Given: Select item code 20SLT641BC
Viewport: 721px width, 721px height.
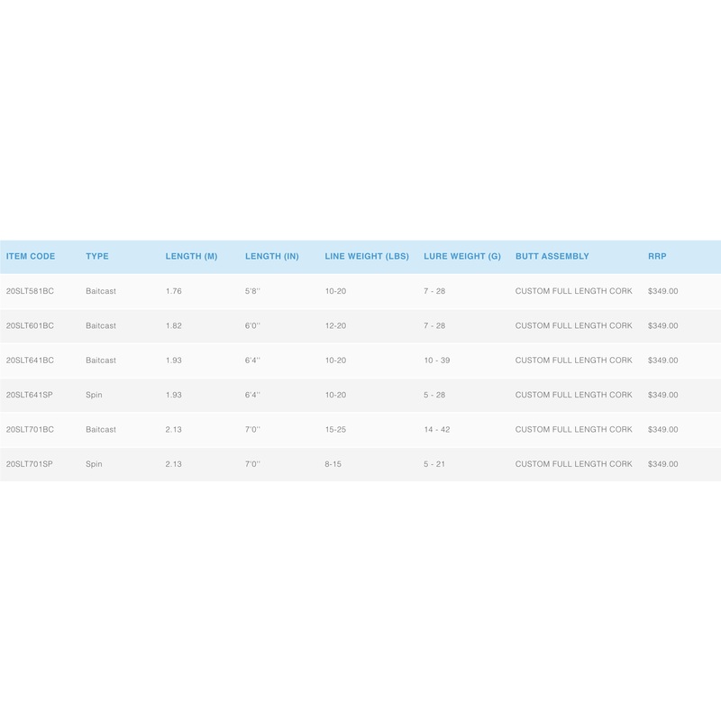Looking at the screenshot, I should coord(30,360).
